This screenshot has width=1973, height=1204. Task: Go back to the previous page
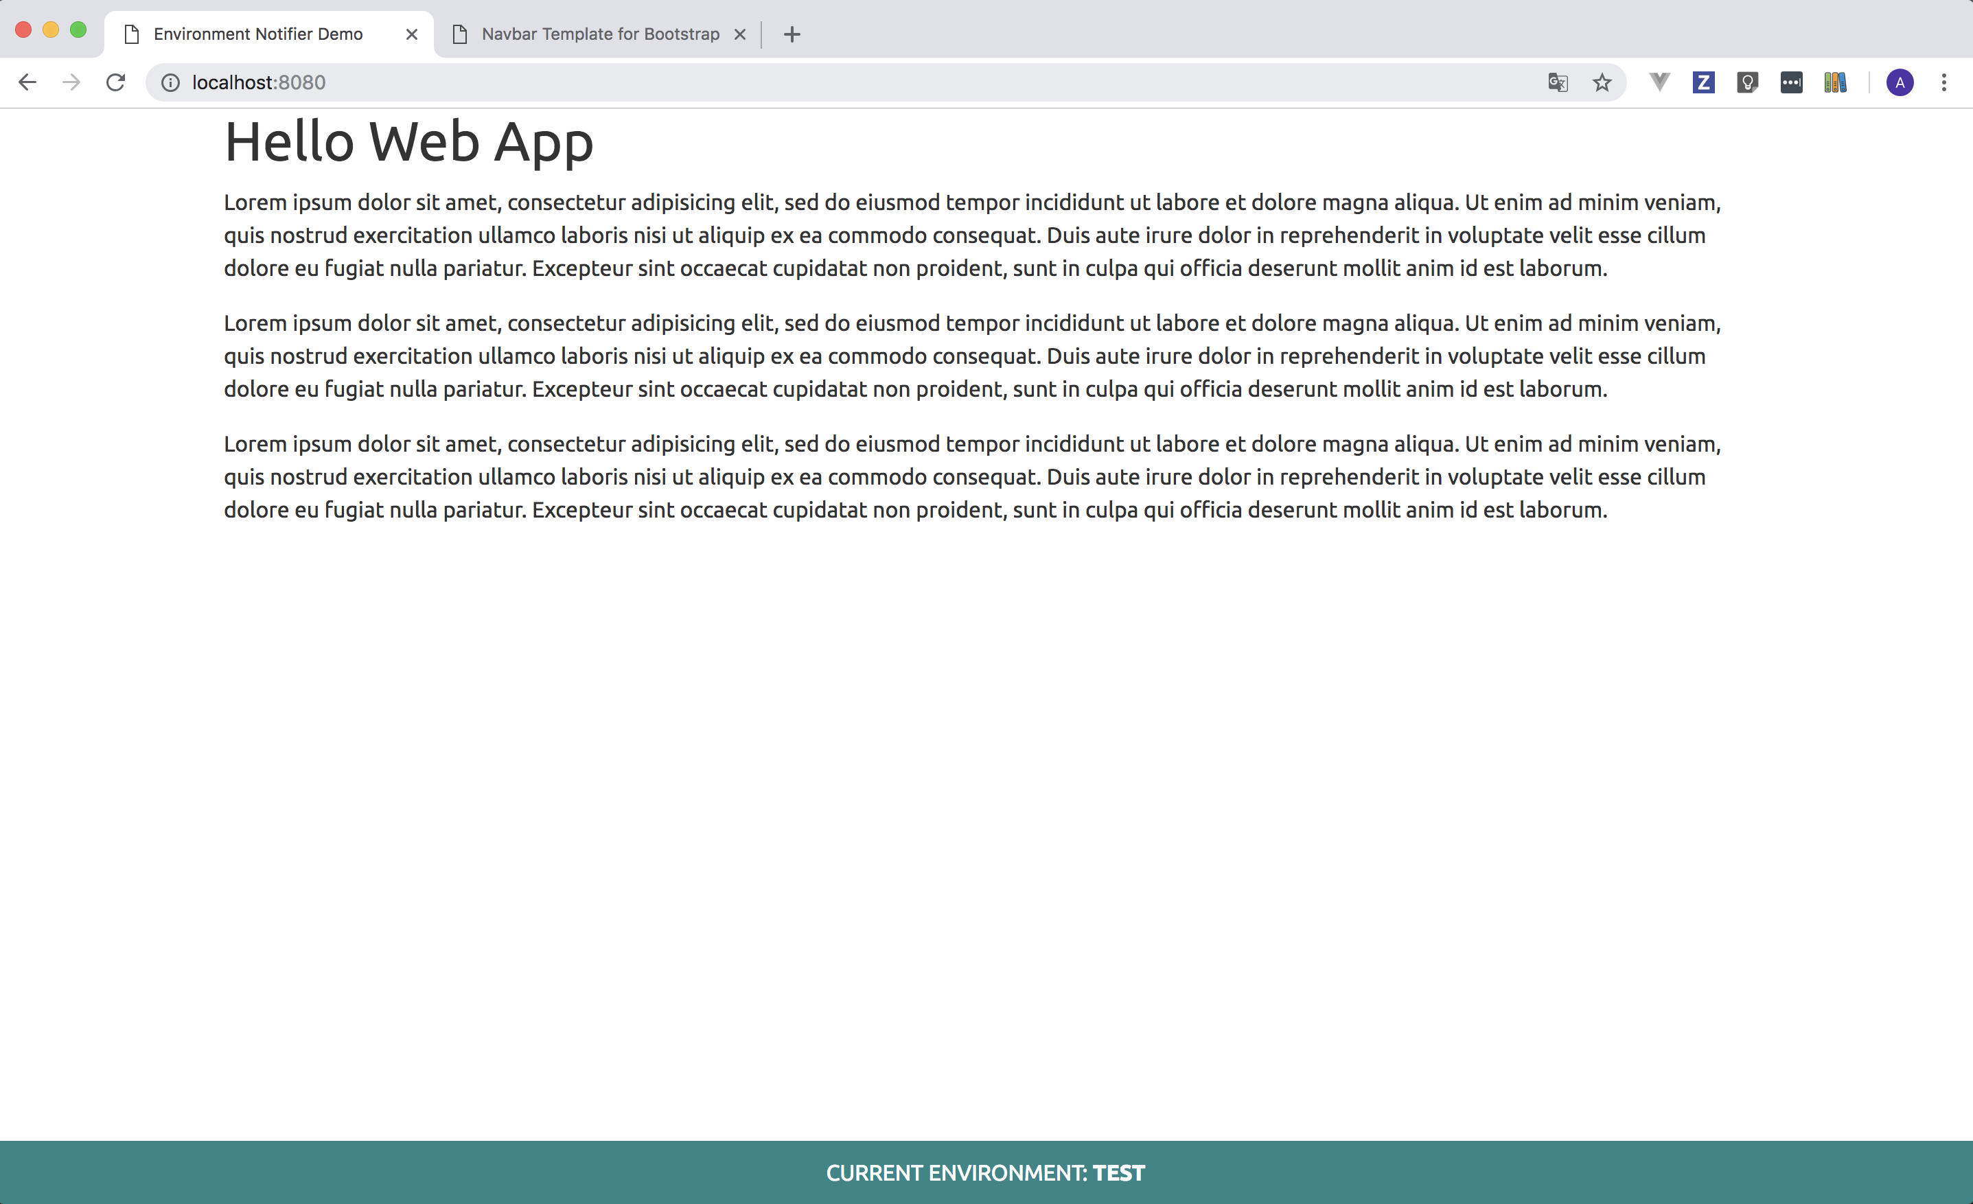click(27, 82)
